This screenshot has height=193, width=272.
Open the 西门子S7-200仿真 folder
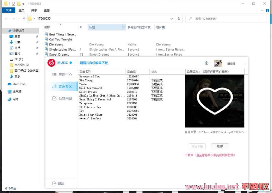click(26, 70)
